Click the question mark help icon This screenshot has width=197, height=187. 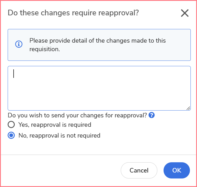coord(152,115)
